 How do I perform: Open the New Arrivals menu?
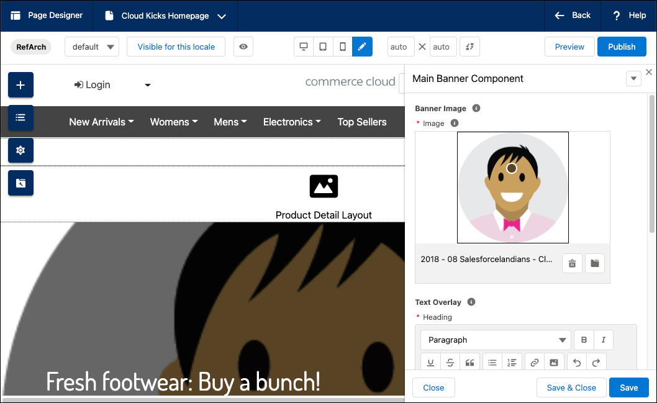coord(101,122)
